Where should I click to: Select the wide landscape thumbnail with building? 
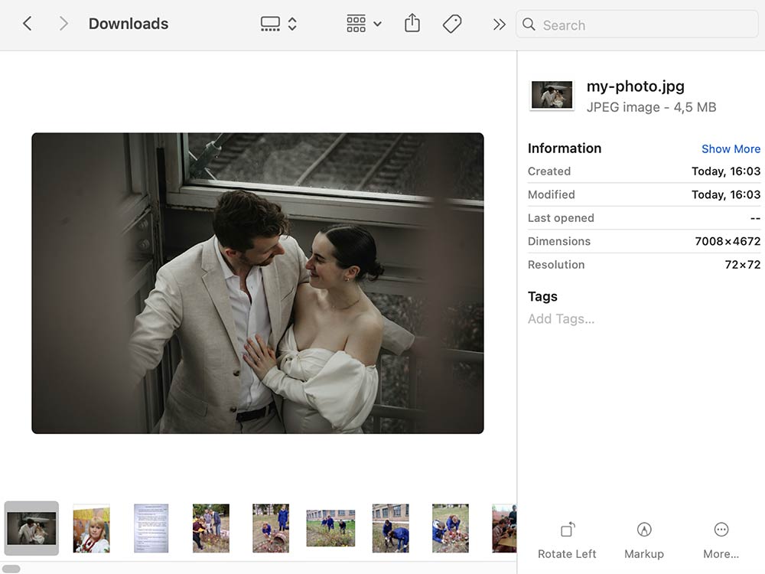click(x=330, y=528)
